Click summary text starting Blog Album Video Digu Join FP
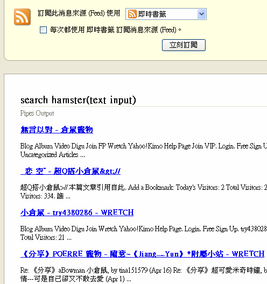The height and width of the screenshot is (284, 267). click(x=144, y=146)
